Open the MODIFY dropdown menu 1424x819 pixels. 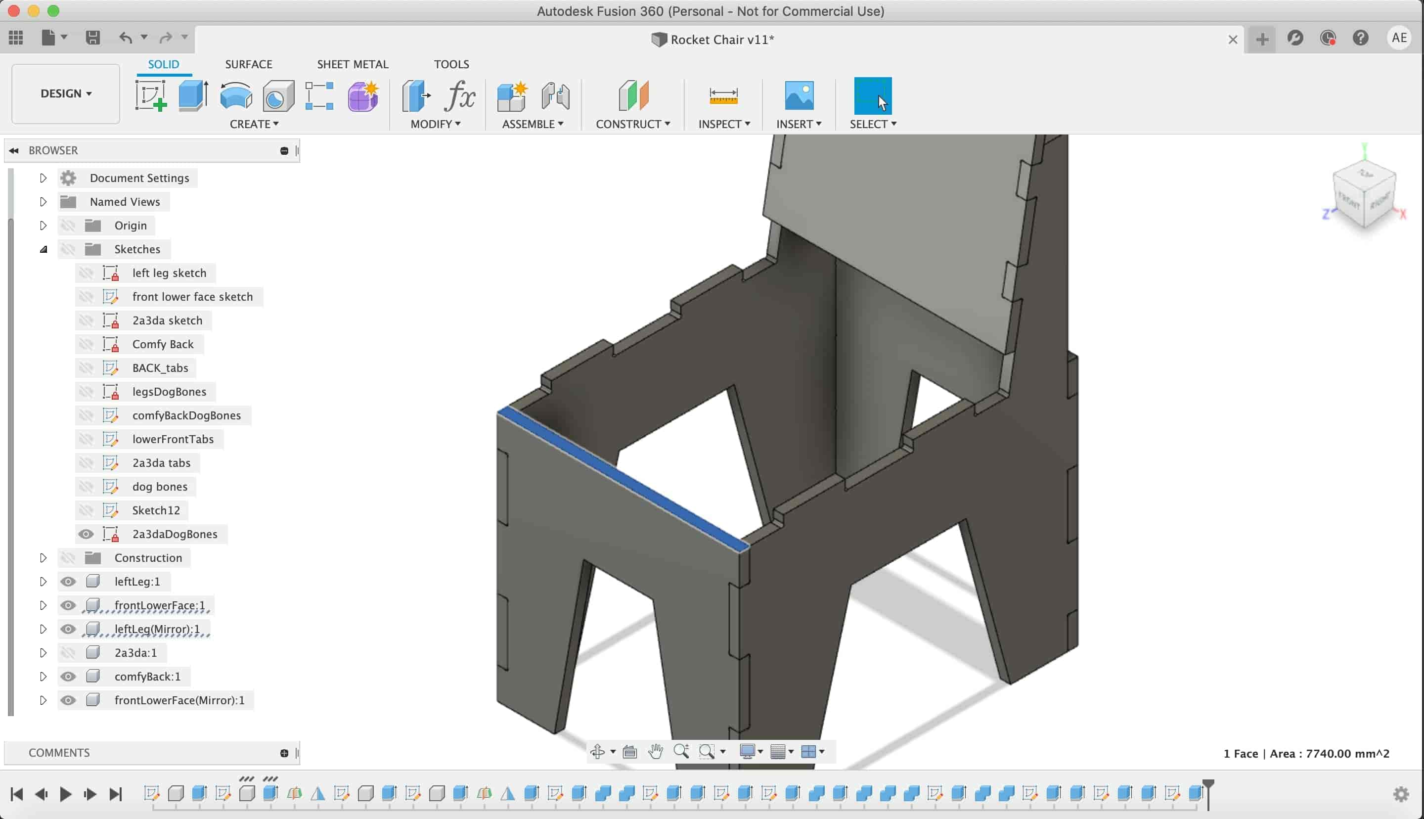436,124
